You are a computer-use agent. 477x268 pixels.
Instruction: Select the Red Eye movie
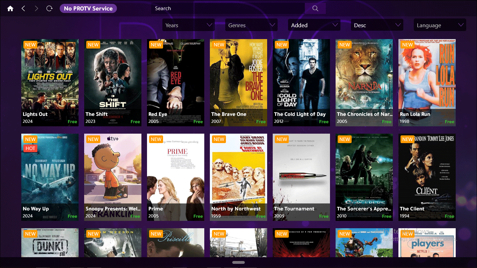pos(176,82)
